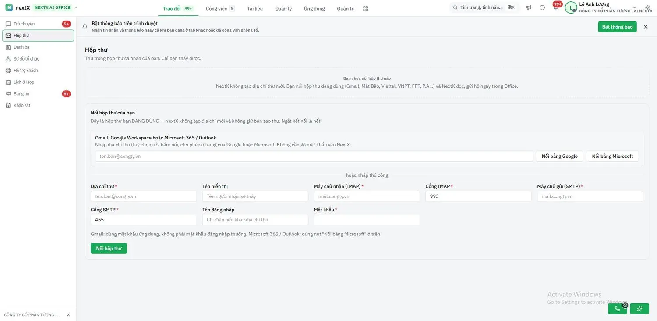Close the browser notification banner
657x321 pixels.
tap(646, 27)
